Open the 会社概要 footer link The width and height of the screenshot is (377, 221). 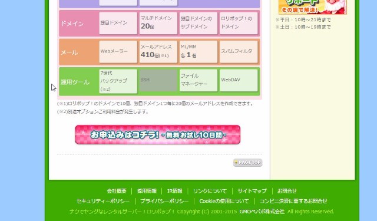click(117, 191)
